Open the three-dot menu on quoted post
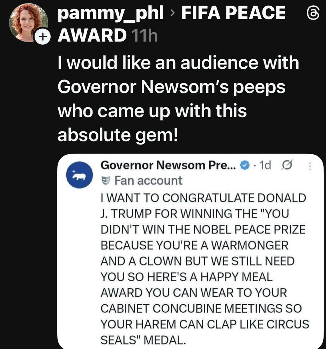This screenshot has width=326, height=349. tap(310, 165)
